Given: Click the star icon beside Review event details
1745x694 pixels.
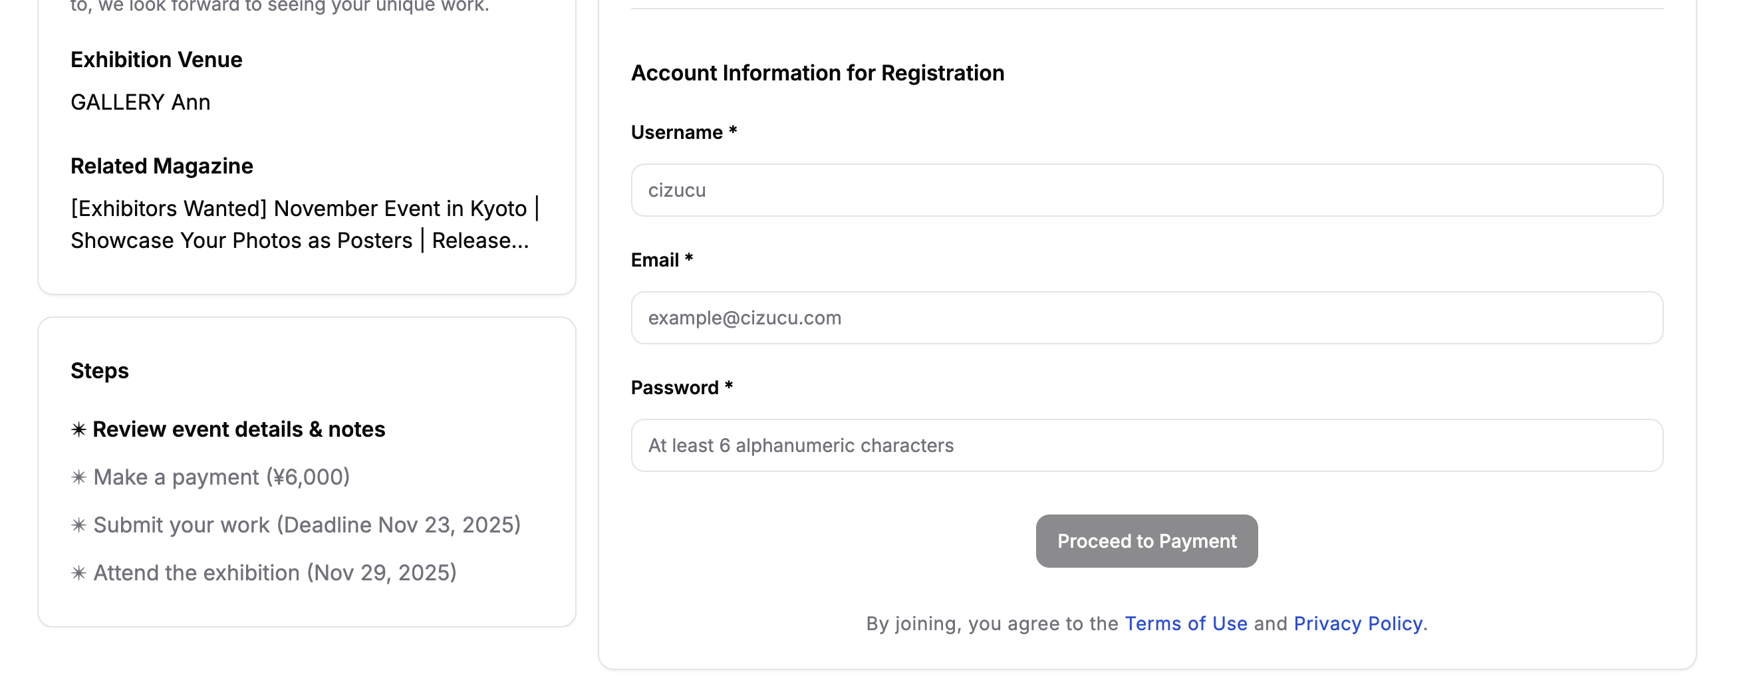Looking at the screenshot, I should pyautogui.click(x=78, y=430).
